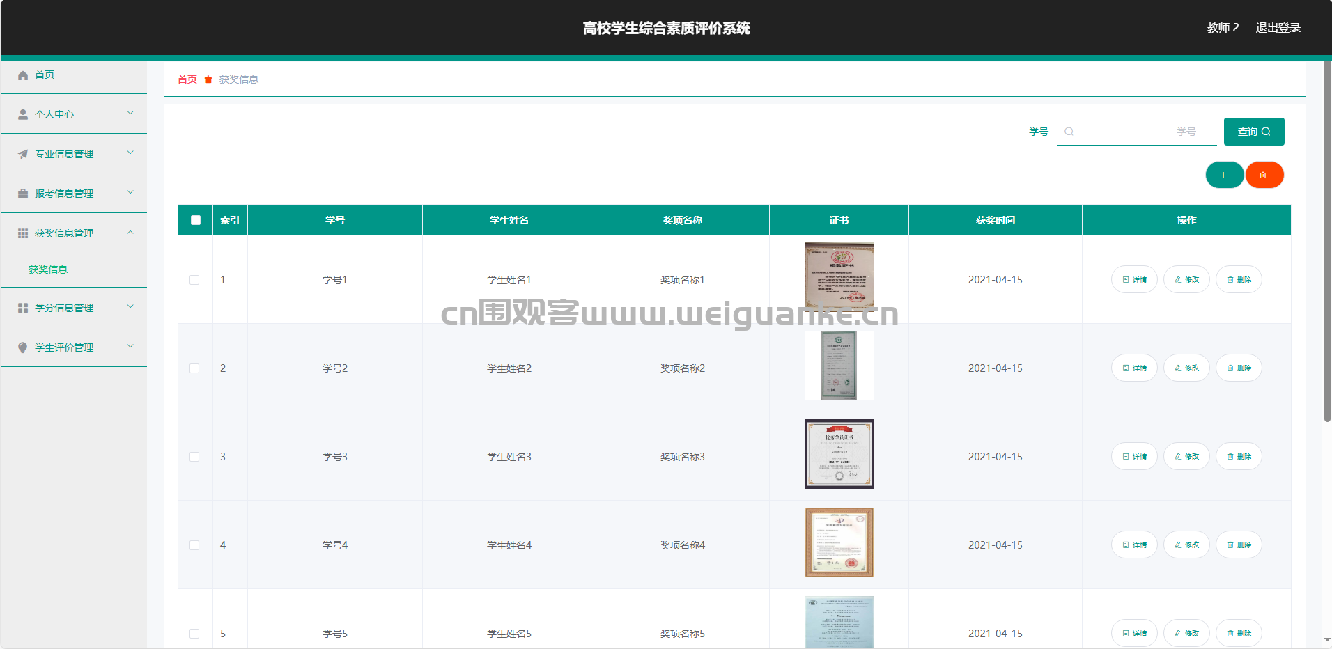Image resolution: width=1332 pixels, height=649 pixels.
Task: Click the orange trash bulk delete button
Action: click(1264, 175)
